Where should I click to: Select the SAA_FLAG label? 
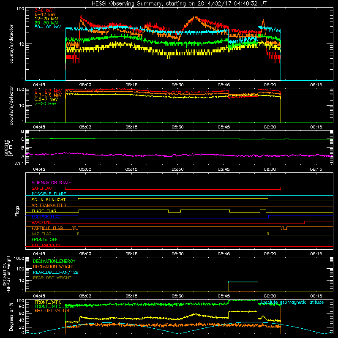coord(41,222)
